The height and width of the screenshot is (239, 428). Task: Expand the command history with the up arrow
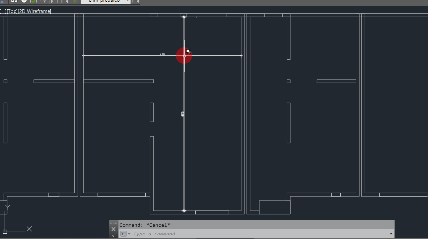tap(391, 233)
